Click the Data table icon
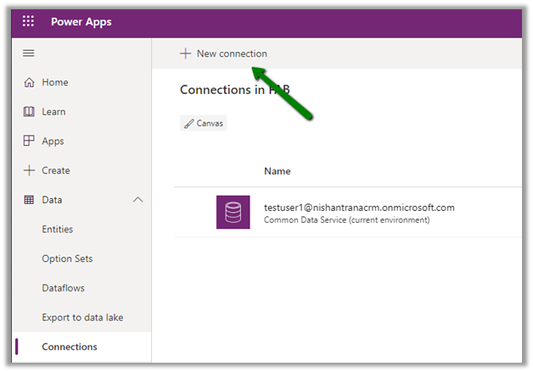Image resolution: width=533 pixels, height=372 pixels. (29, 200)
